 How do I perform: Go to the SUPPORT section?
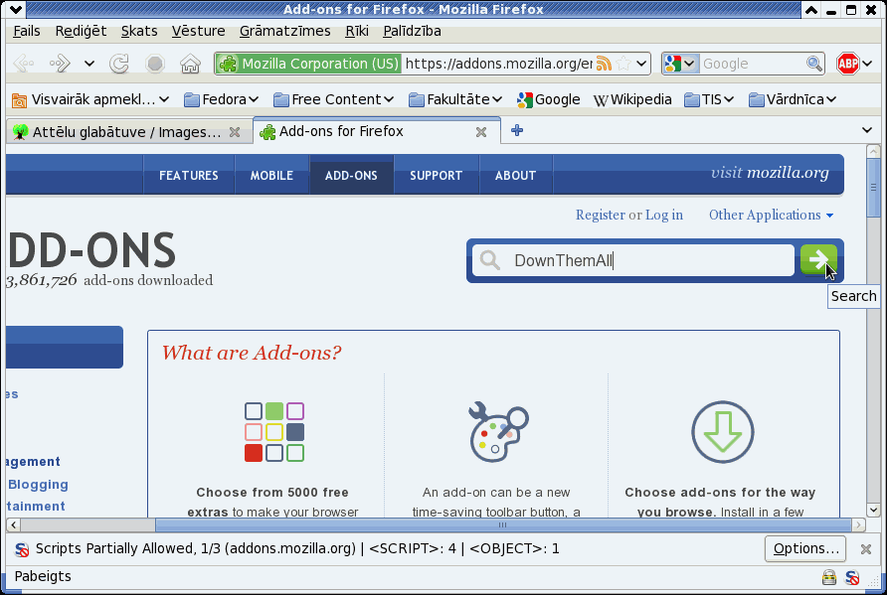tap(437, 176)
